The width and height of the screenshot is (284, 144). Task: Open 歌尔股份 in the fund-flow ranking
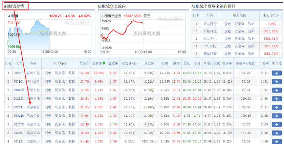[210, 24]
